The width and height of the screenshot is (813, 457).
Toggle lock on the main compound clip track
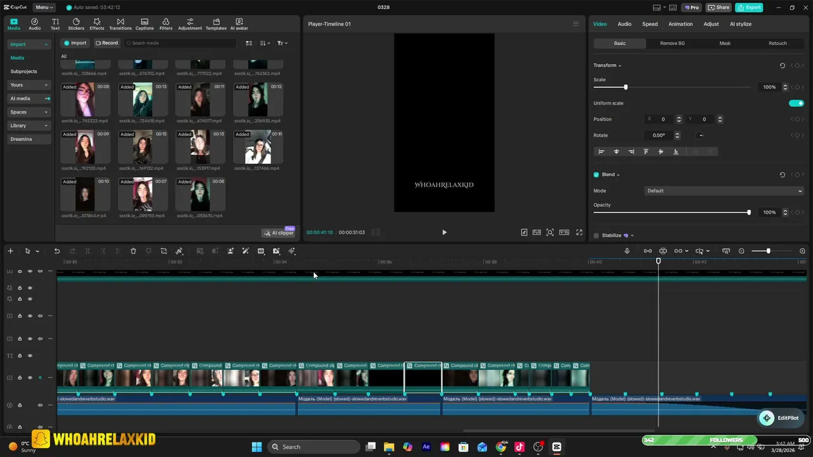pyautogui.click(x=20, y=378)
